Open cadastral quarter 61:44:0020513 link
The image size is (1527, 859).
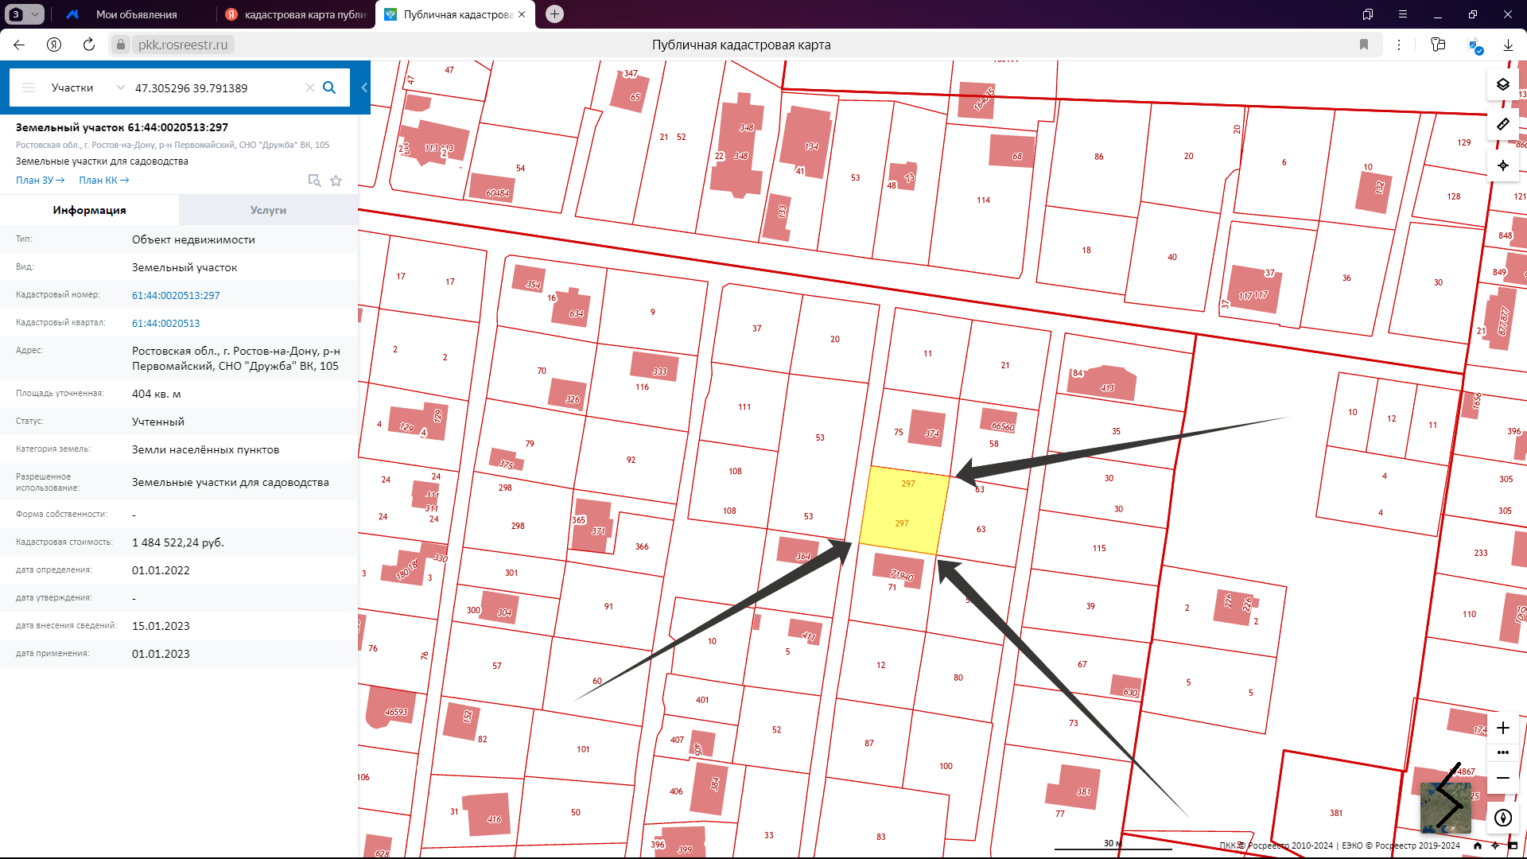click(165, 323)
